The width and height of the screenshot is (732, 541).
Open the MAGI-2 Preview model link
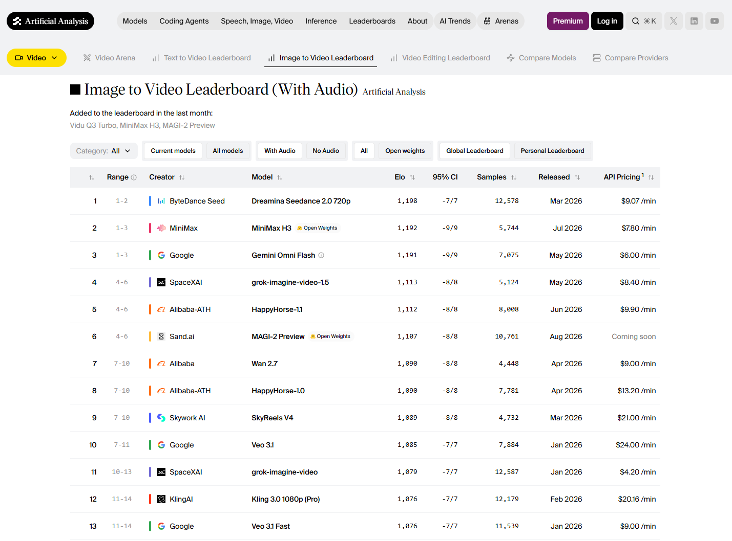click(278, 336)
